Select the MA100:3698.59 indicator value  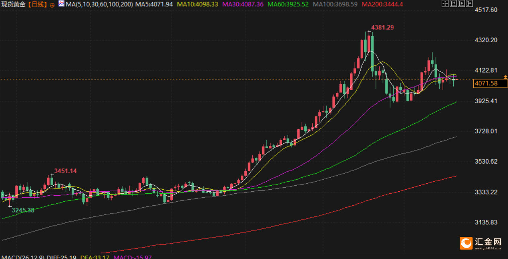pos(335,4)
